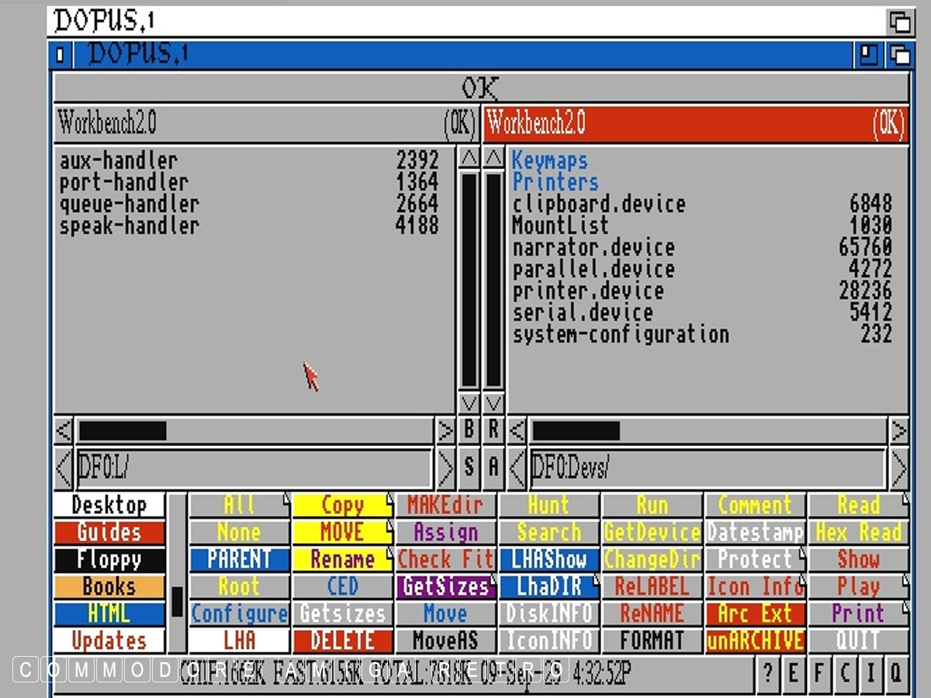Click the right lister's horizontal scrollbar thumb

pyautogui.click(x=575, y=430)
